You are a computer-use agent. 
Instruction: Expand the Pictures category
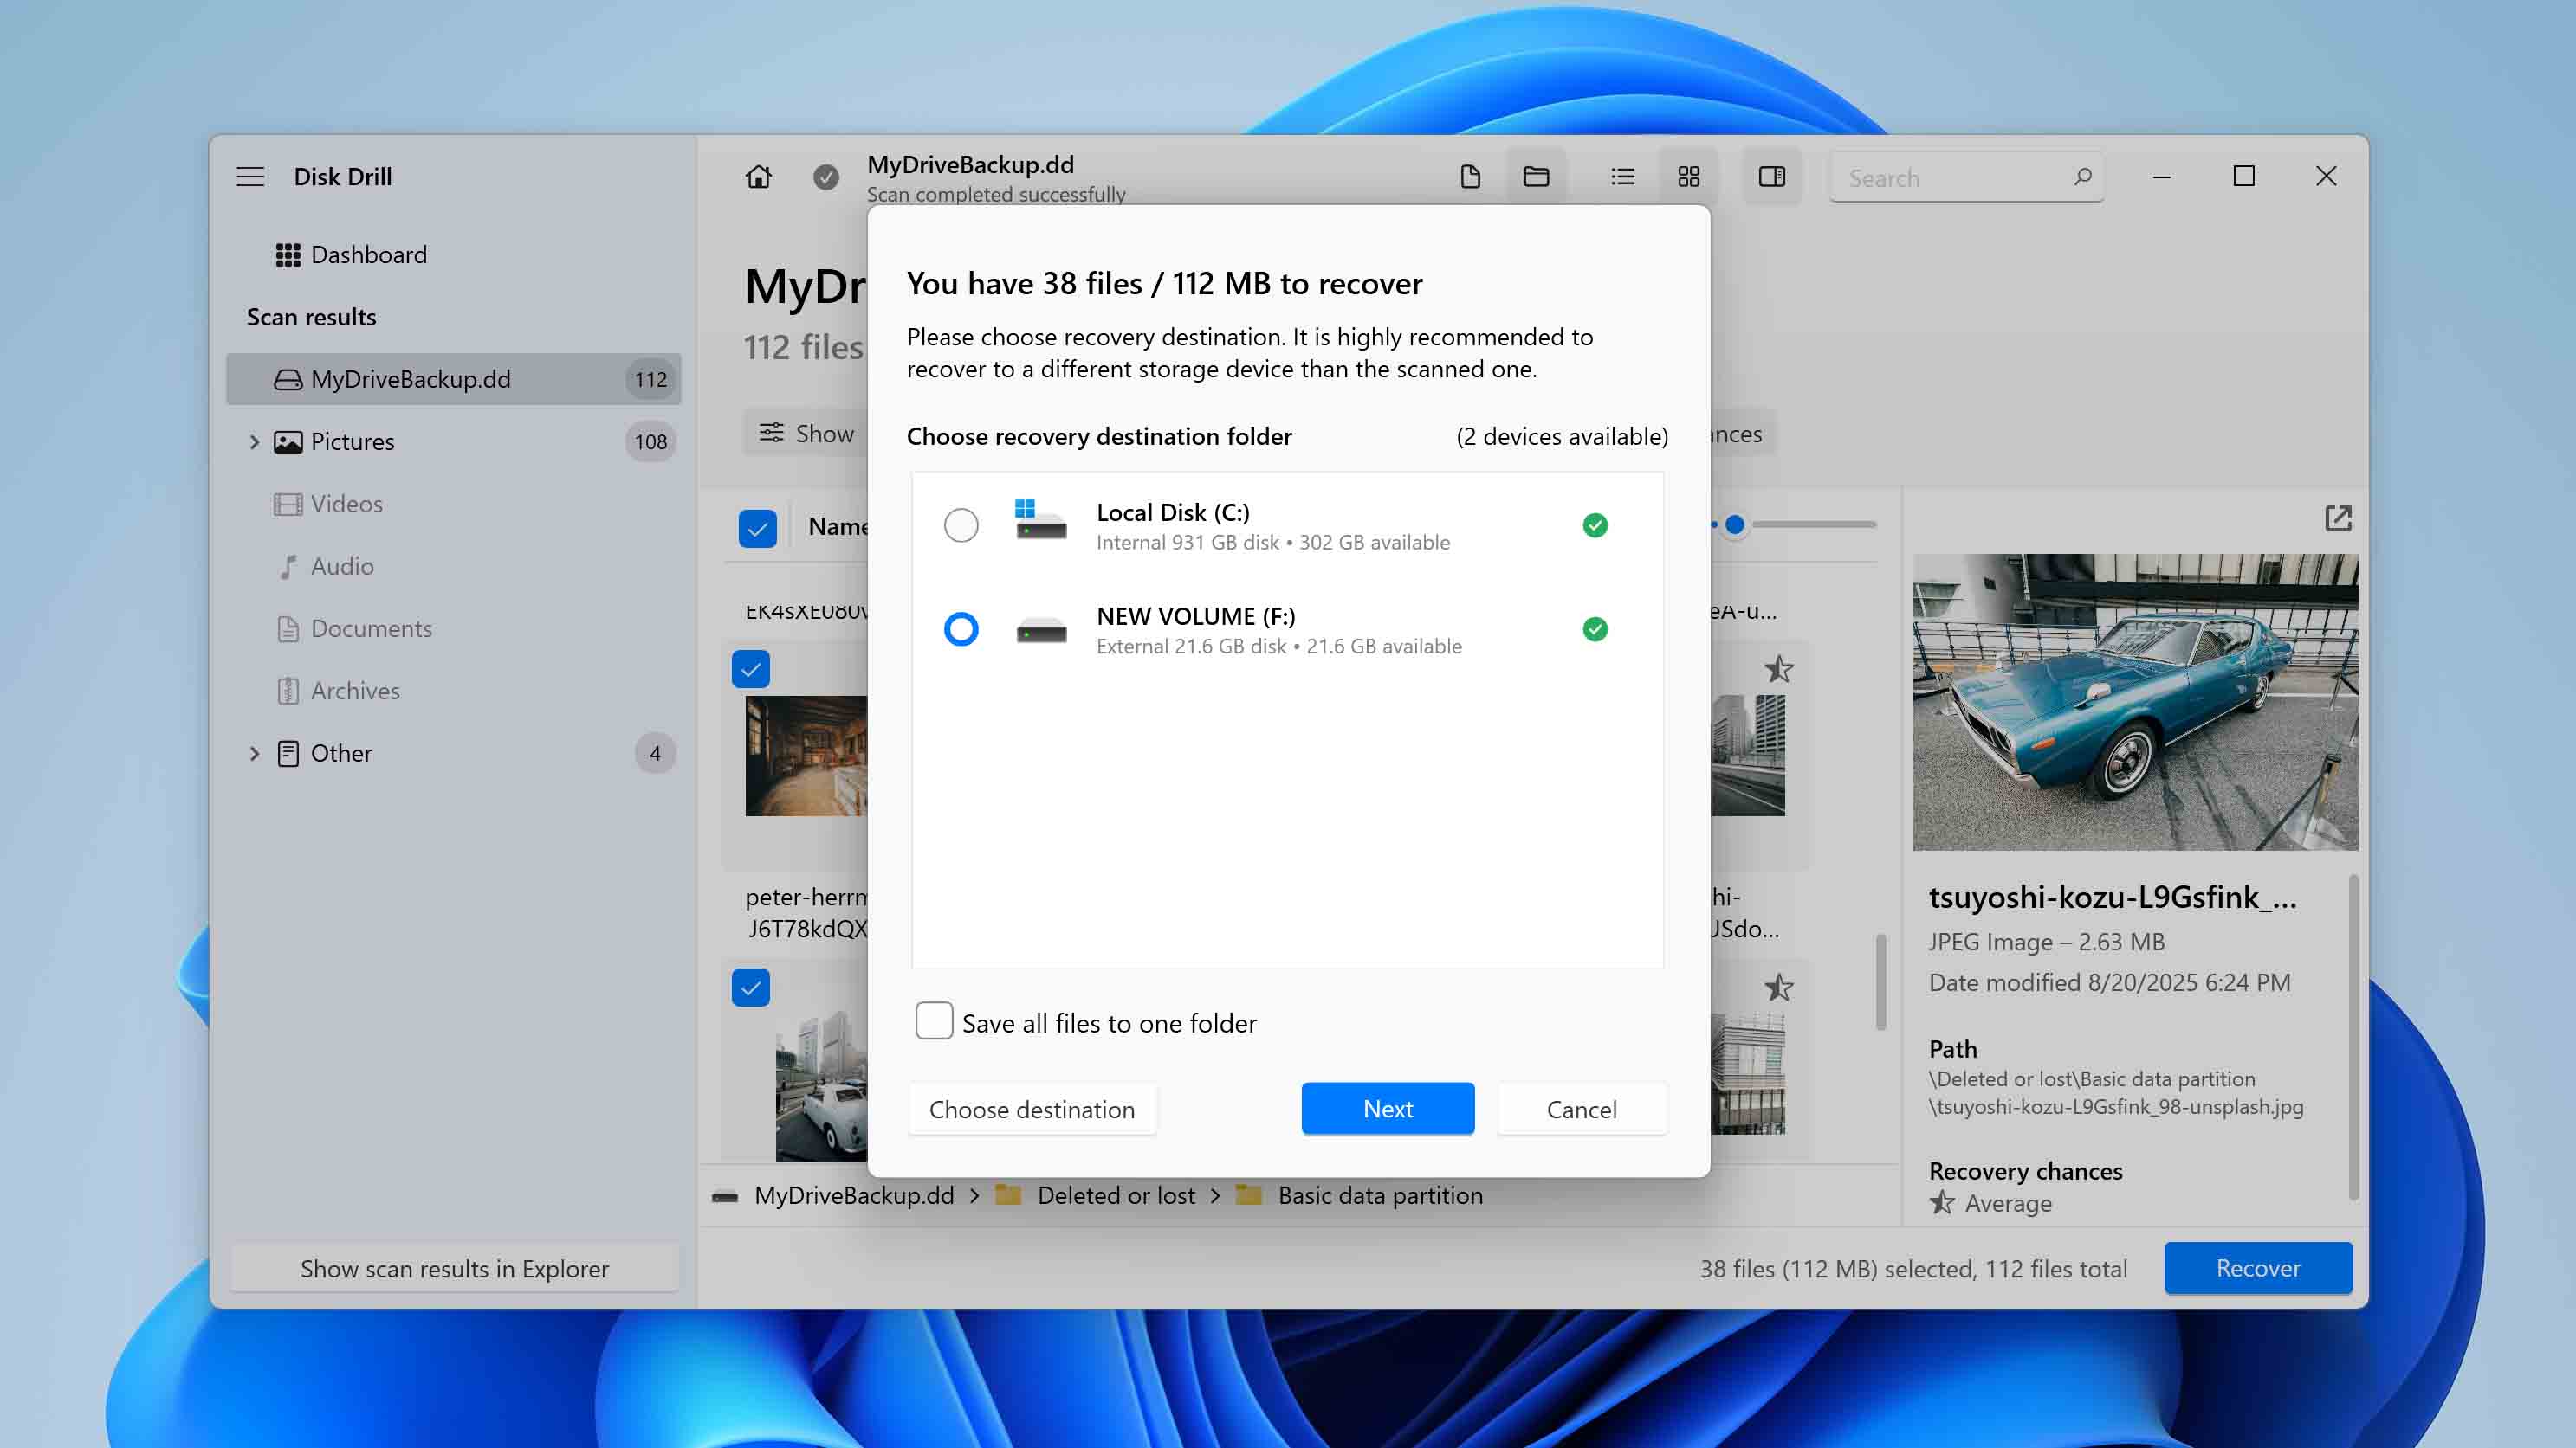pos(253,441)
